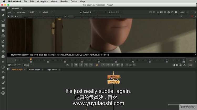Toggle the diagonal-lines overlay icon in viewer toolbar

158,12
